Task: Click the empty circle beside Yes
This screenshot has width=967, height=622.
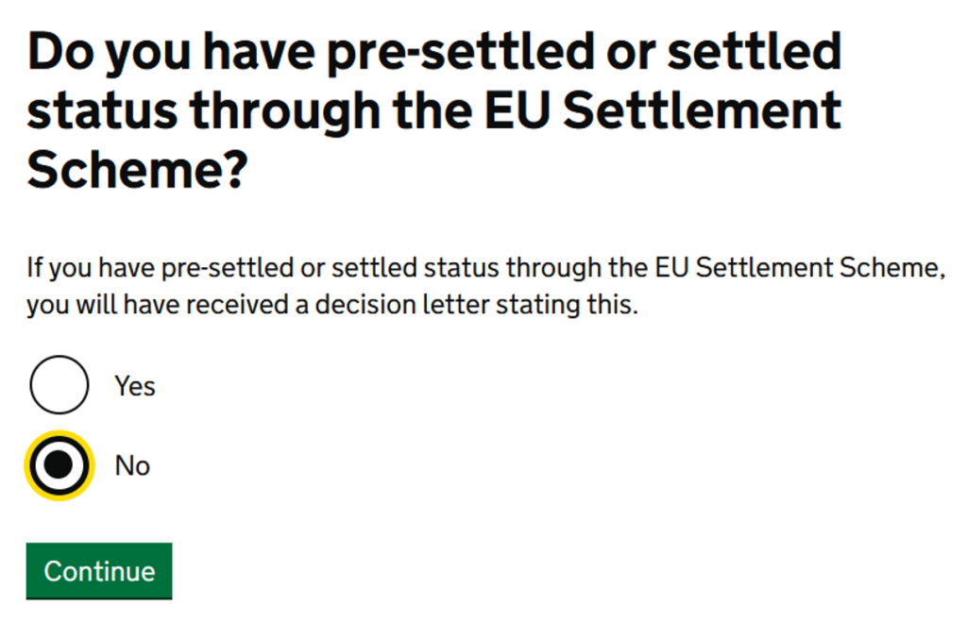Action: coord(59,385)
